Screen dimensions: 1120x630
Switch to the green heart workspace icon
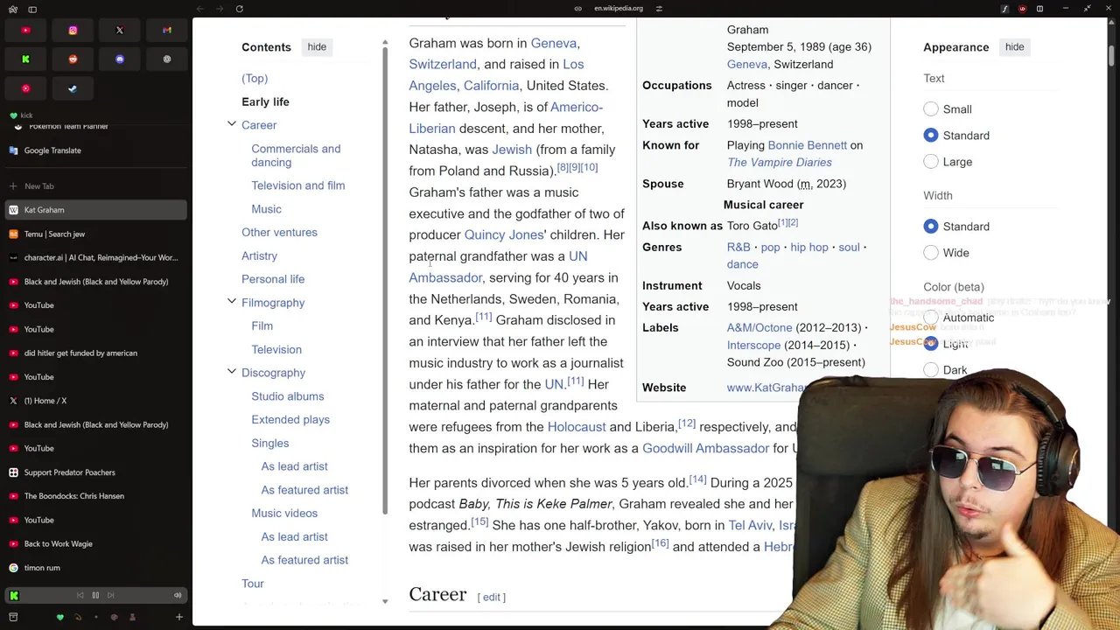click(59, 617)
